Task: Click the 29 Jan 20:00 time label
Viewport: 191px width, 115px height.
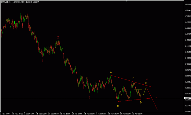Action: click(x=78, y=114)
